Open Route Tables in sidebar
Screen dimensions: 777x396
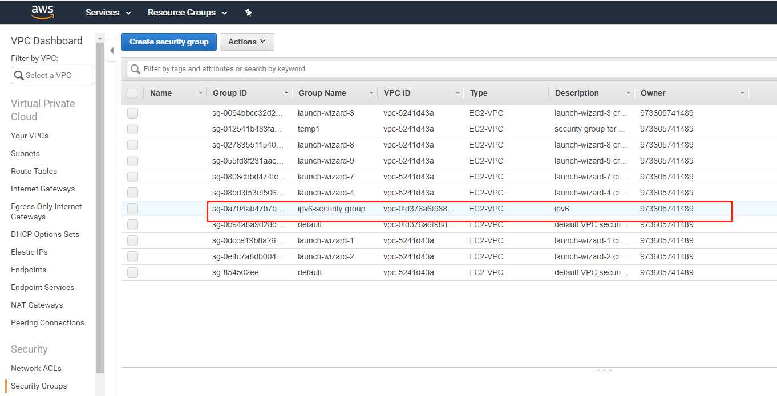[x=34, y=171]
